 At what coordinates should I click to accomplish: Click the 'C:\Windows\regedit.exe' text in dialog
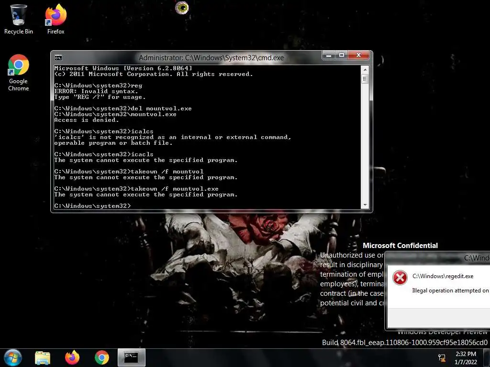click(x=443, y=276)
